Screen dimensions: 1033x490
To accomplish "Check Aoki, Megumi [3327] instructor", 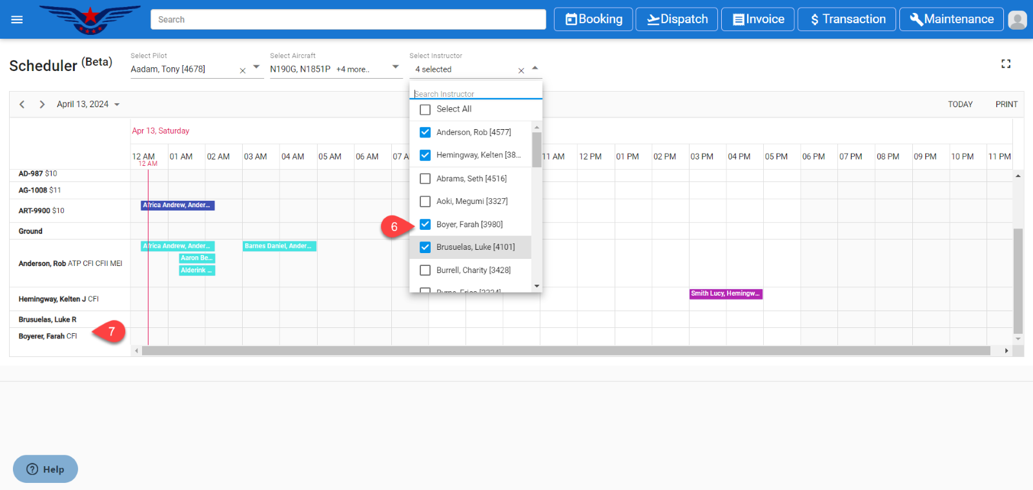I will point(425,201).
